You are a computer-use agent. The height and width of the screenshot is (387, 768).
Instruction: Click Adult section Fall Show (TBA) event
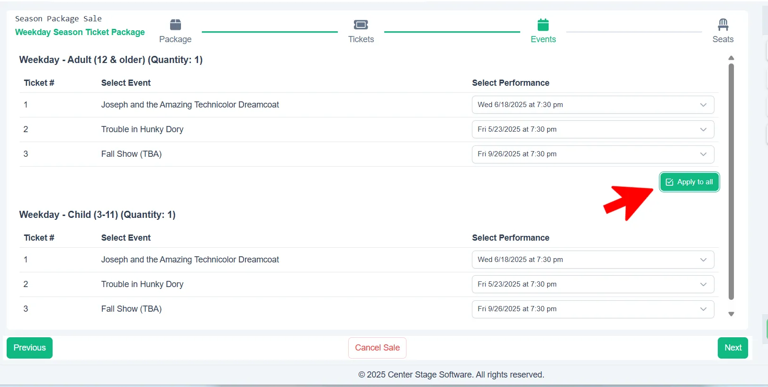[131, 154]
